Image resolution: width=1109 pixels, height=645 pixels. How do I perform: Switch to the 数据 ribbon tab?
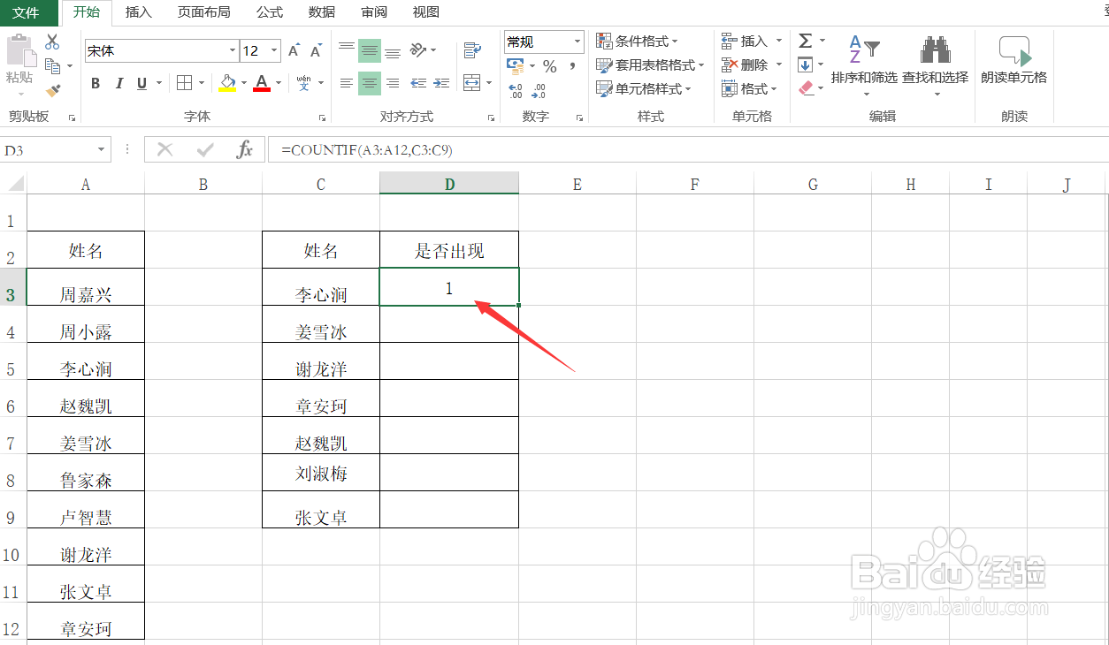pyautogui.click(x=322, y=11)
